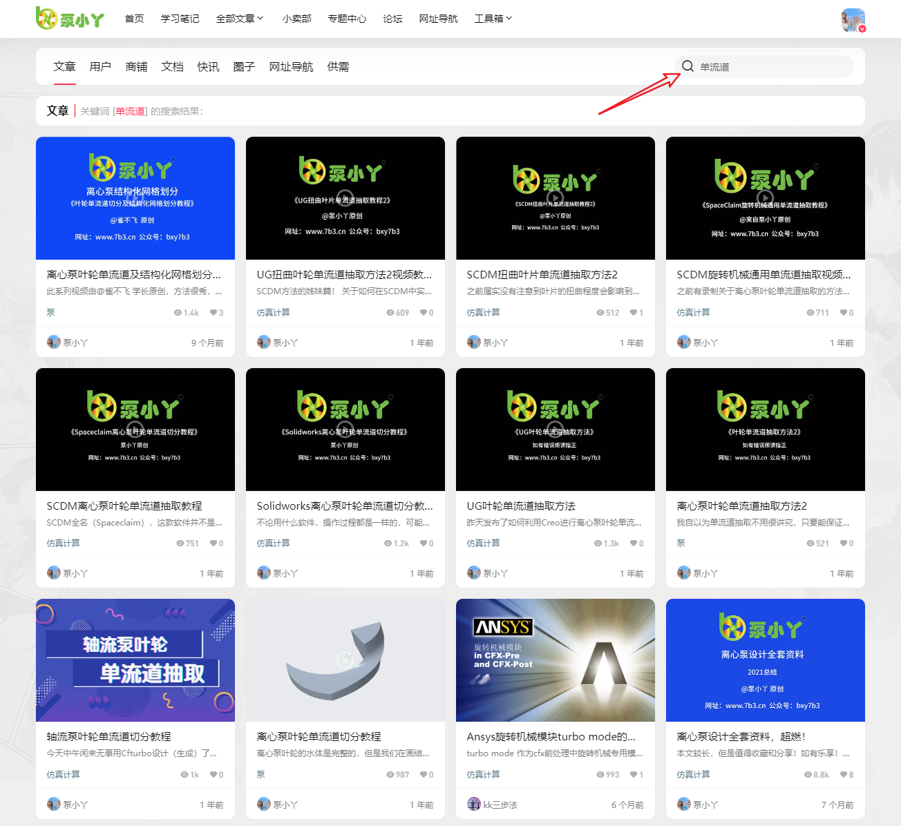The width and height of the screenshot is (901, 826).
Task: Click 仿真计算 category on 轴流泵叶轮单流道切分教程 card
Action: [x=63, y=775]
